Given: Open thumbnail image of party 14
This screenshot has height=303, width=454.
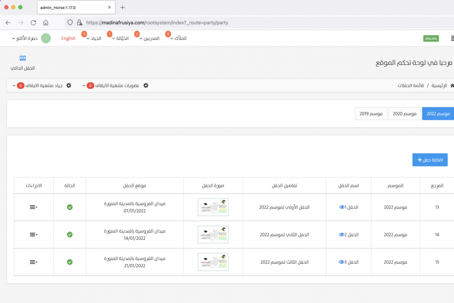Looking at the screenshot, I should (213, 234).
